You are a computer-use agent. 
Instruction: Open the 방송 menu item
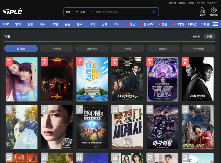30,24
